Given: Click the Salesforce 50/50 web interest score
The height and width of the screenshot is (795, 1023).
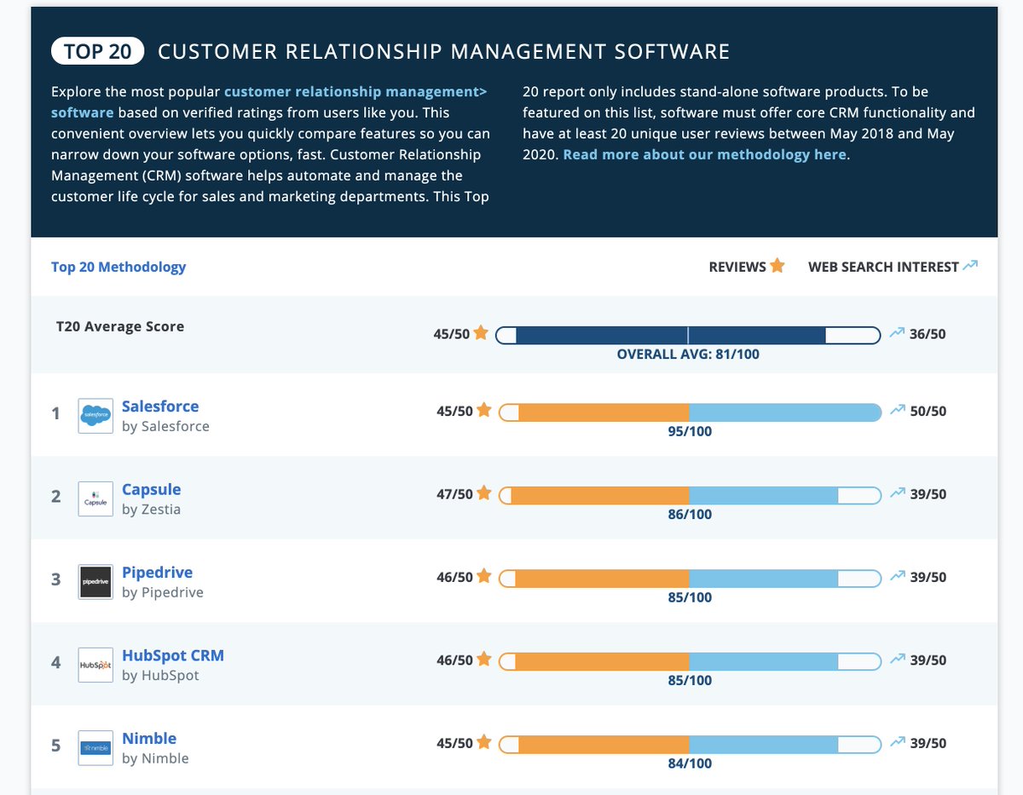Looking at the screenshot, I should pos(928,411).
